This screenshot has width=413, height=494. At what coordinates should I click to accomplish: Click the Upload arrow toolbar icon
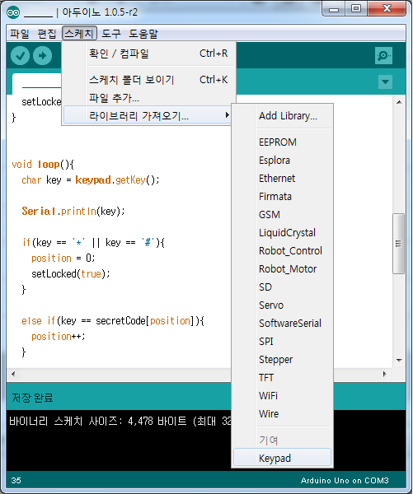pos(43,56)
